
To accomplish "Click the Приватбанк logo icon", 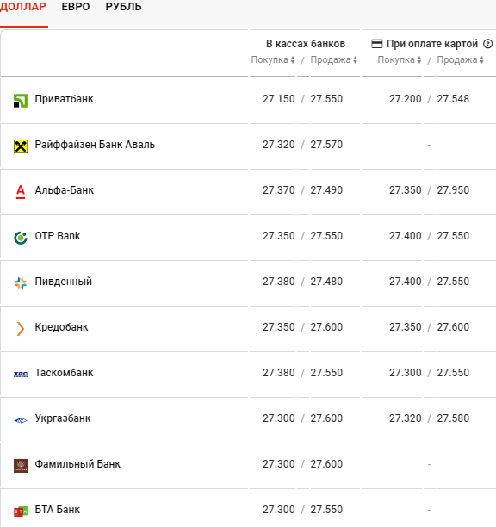I will pos(20,101).
